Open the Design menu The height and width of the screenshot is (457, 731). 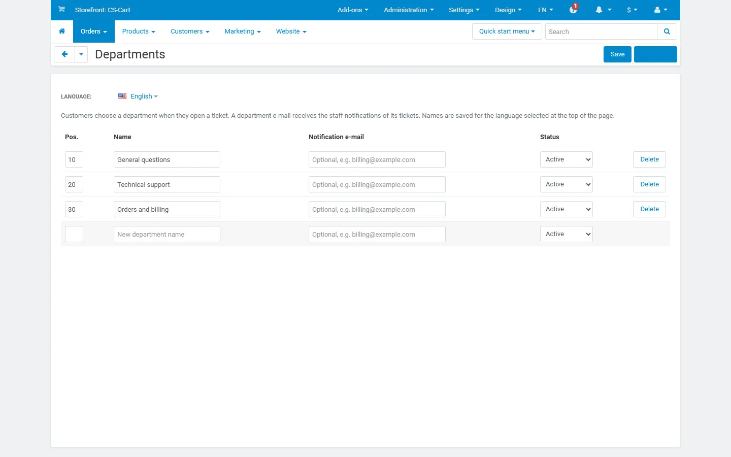508,10
